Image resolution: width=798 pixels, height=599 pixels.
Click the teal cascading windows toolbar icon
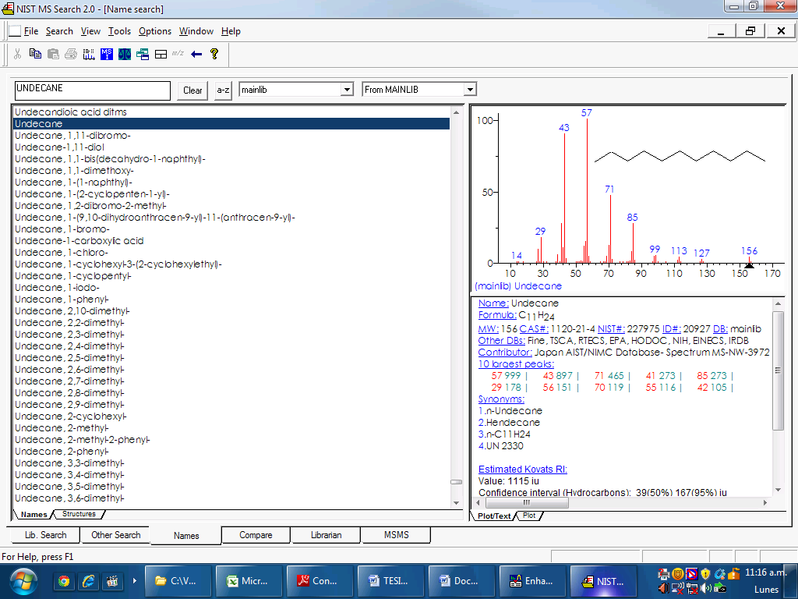(x=143, y=54)
